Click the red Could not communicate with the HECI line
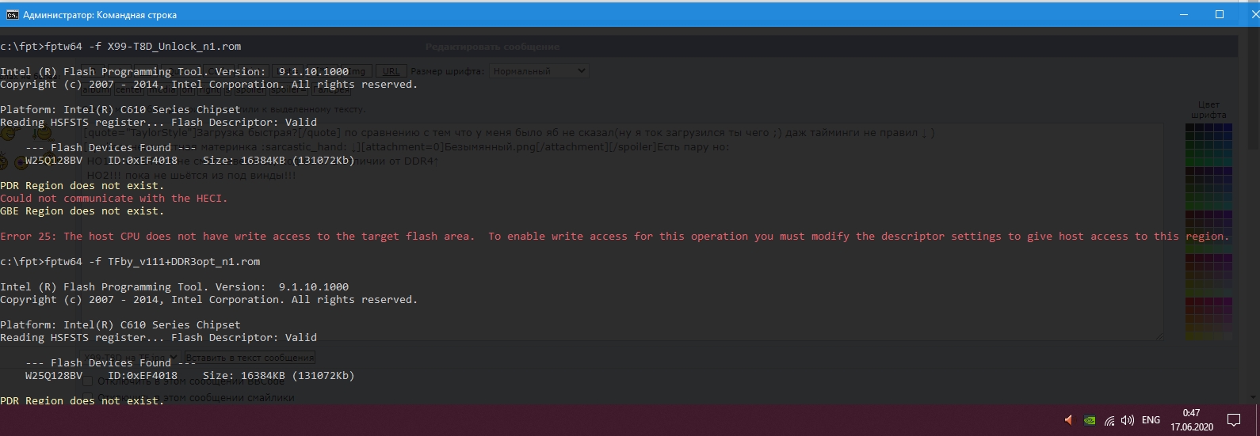Screen dimensions: 1260x436 click(114, 199)
